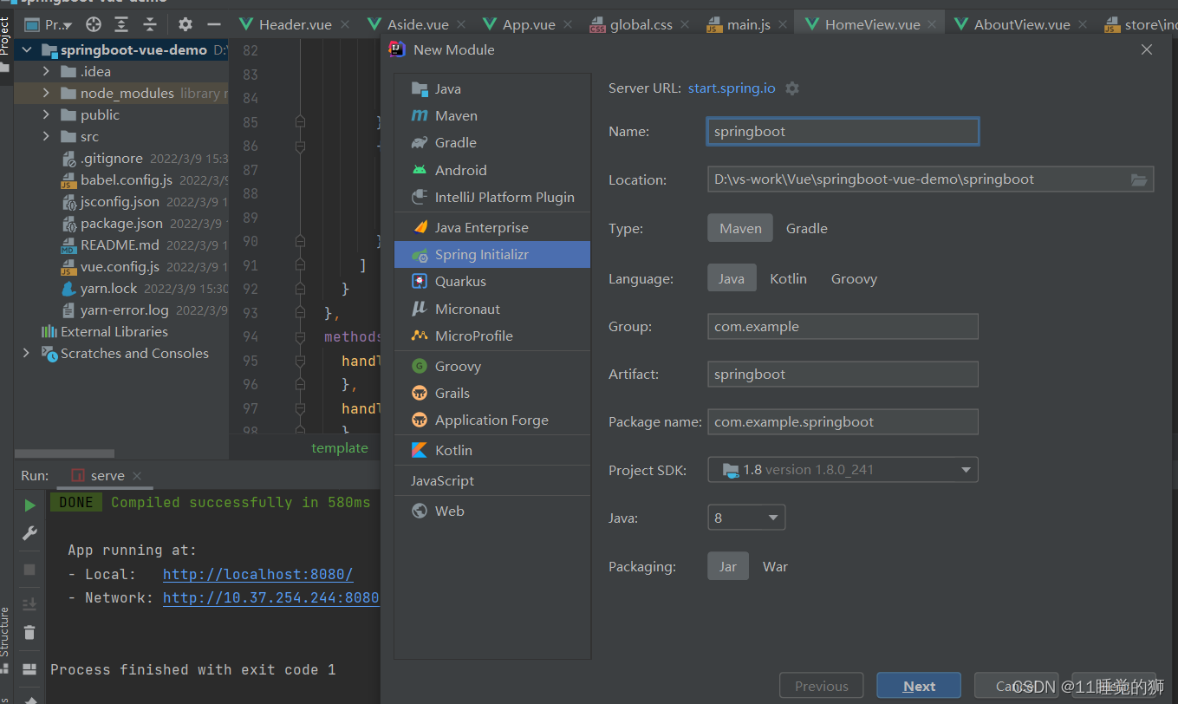
Task: Choose Gradle as build type
Action: click(x=807, y=228)
